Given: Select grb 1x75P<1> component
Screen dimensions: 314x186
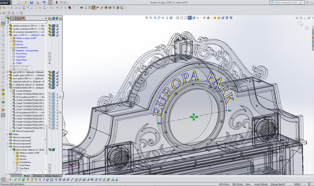Looking at the screenshot, I should point(28,72).
